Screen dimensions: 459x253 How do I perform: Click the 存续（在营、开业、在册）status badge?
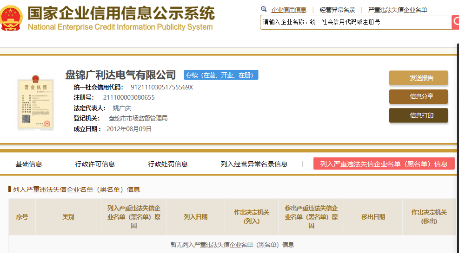(x=221, y=75)
